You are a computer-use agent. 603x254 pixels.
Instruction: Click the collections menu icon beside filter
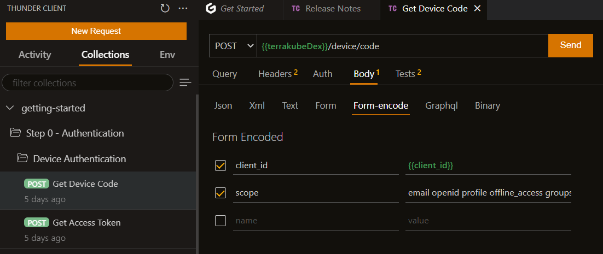click(185, 83)
